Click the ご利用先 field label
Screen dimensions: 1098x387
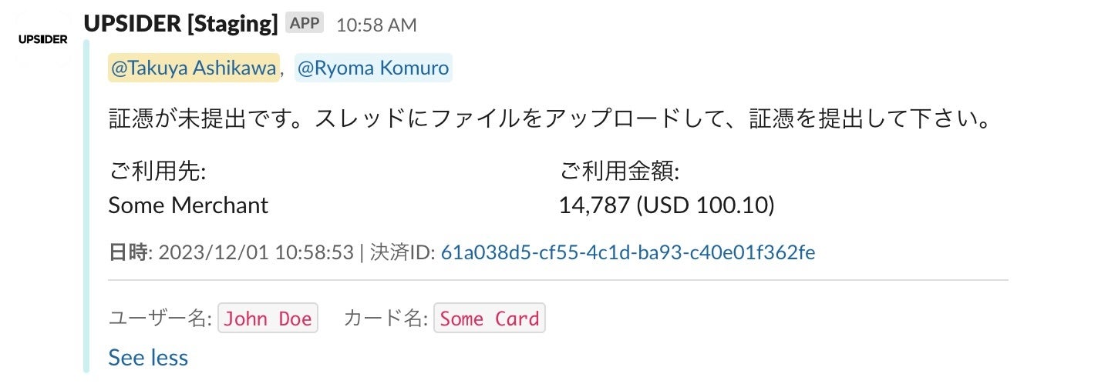[157, 172]
